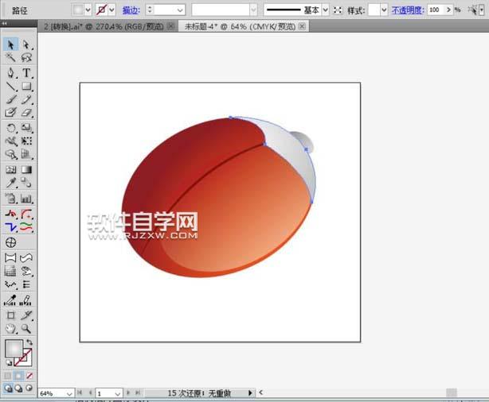Go to the previous artboard
This screenshot has width=489, height=402.
[x=90, y=392]
